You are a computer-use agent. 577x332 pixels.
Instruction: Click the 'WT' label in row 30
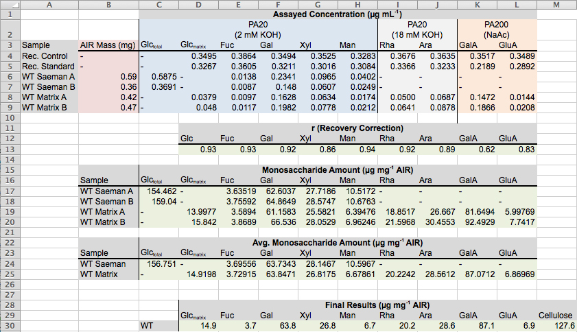(159, 326)
